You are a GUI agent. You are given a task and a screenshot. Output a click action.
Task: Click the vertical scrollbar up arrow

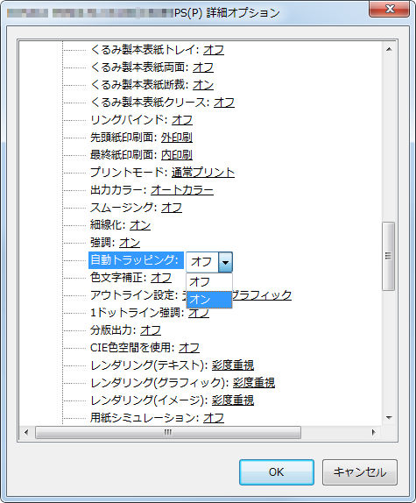(389, 49)
